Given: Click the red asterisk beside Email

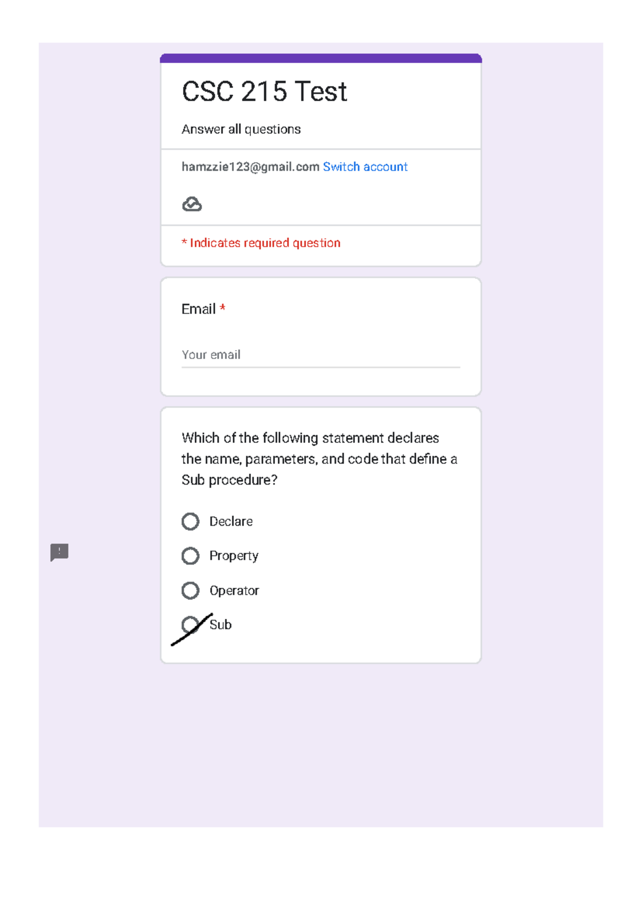Looking at the screenshot, I should pyautogui.click(x=223, y=308).
